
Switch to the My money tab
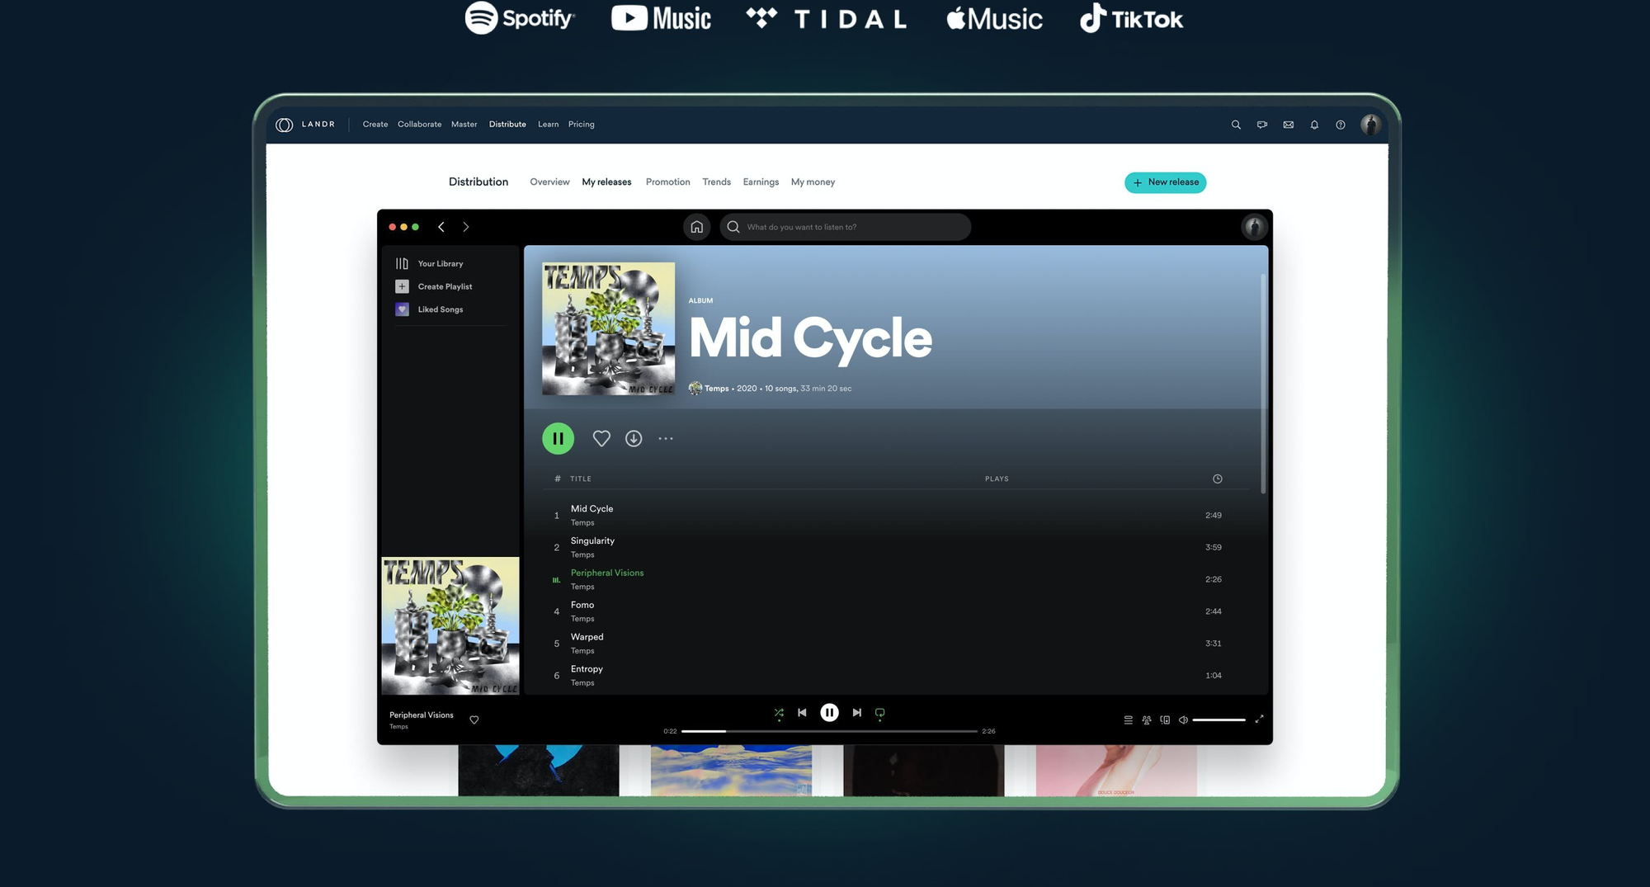click(813, 182)
